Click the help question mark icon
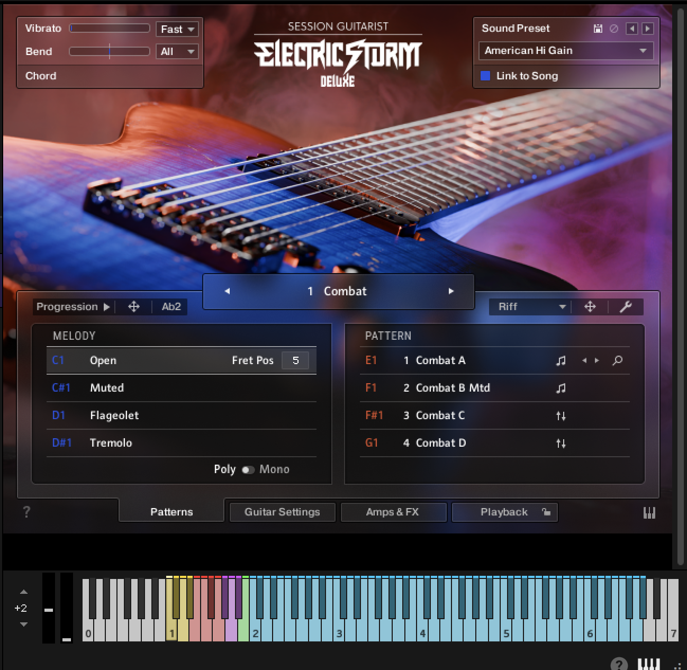The height and width of the screenshot is (670, 687). pos(26,512)
